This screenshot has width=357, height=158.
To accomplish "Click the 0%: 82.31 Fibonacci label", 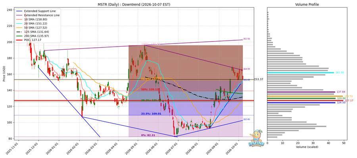I will (148, 135).
